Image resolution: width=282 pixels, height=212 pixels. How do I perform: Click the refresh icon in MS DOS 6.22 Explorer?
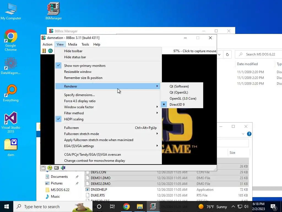(x=227, y=54)
